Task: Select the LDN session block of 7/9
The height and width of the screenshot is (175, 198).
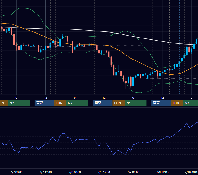Action: [x=177, y=103]
